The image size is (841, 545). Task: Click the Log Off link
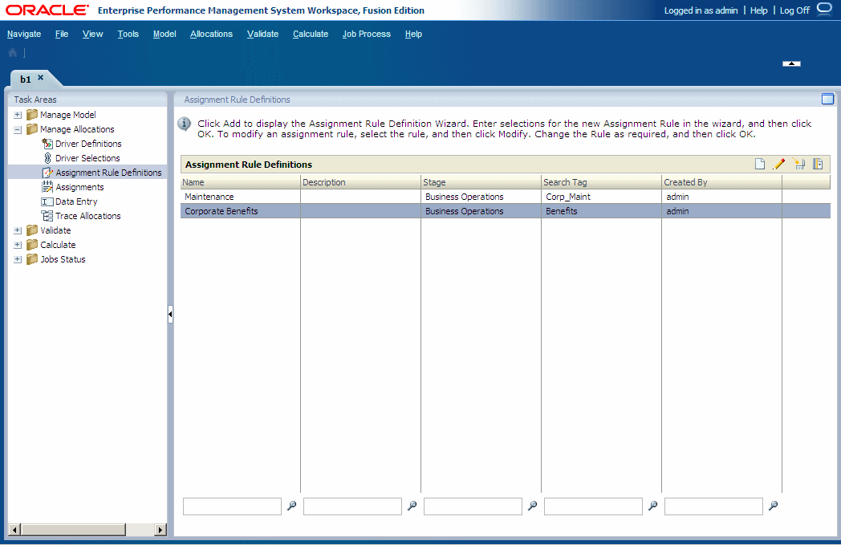point(794,10)
